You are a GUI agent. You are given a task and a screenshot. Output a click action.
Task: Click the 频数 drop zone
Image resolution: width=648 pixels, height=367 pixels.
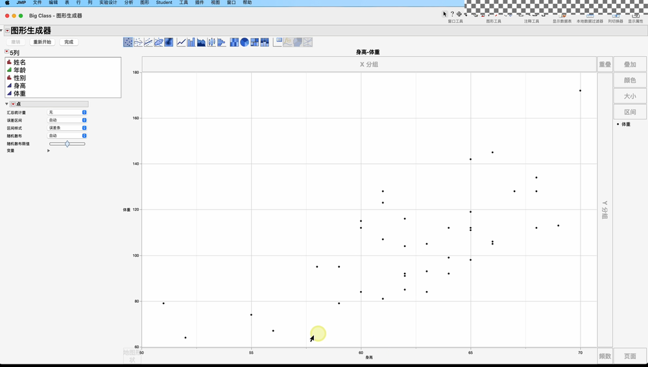(x=605, y=356)
